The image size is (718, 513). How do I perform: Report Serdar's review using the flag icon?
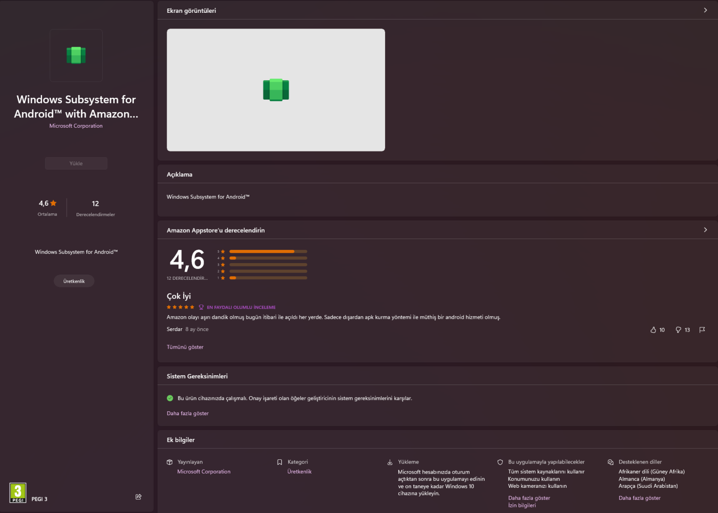click(x=702, y=330)
